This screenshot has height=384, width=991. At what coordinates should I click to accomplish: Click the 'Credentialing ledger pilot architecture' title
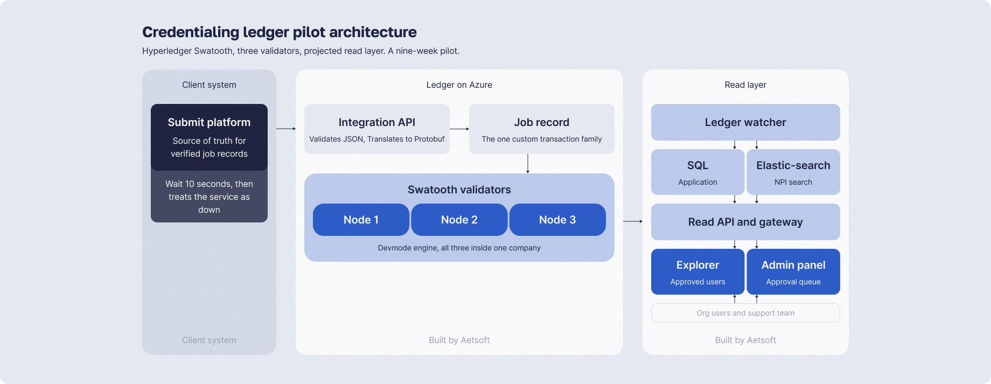(279, 32)
